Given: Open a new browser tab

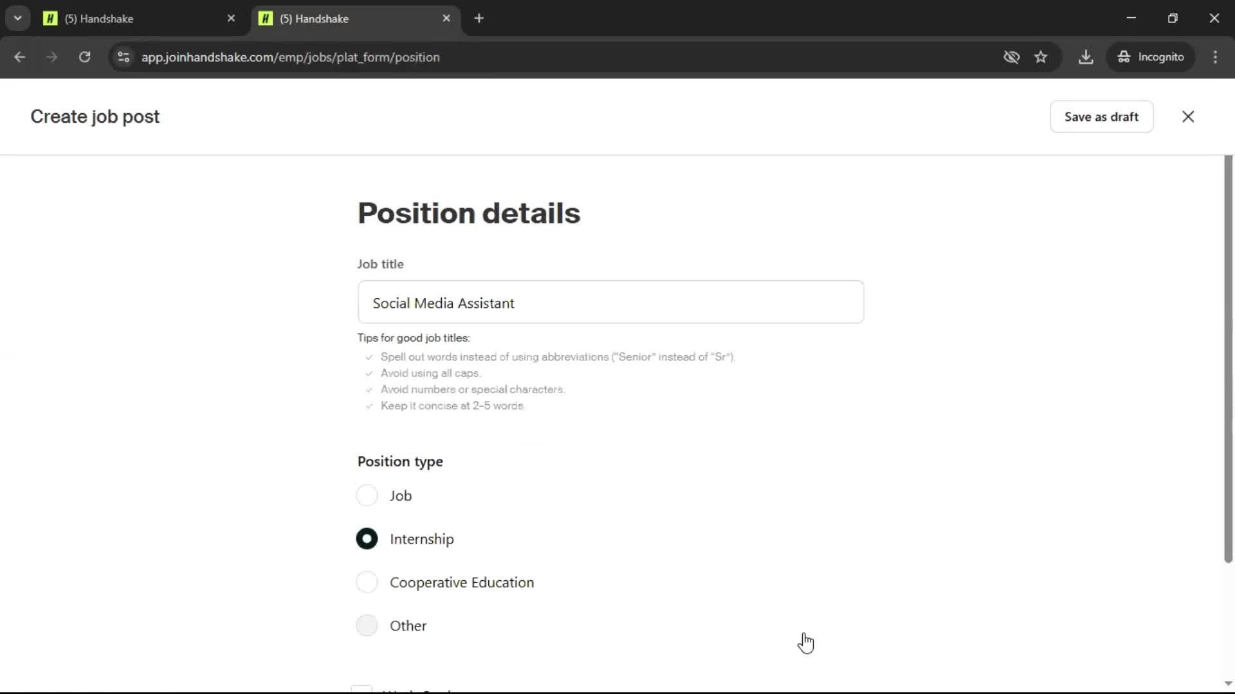Looking at the screenshot, I should (479, 19).
